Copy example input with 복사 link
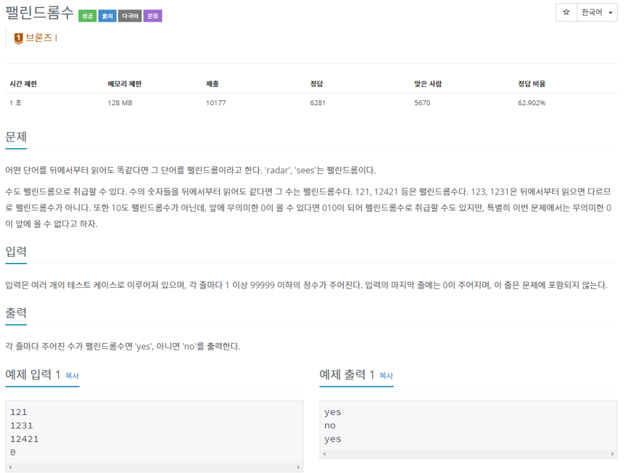 [x=72, y=376]
